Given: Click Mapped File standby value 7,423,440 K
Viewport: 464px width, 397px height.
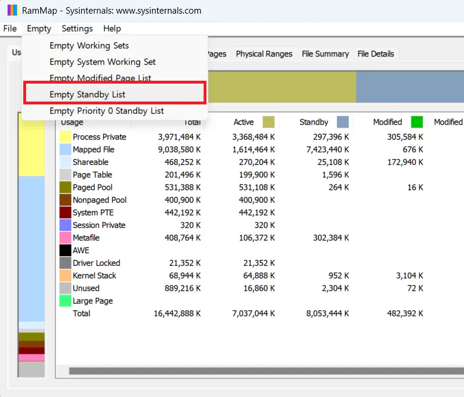Looking at the screenshot, I should point(328,150).
